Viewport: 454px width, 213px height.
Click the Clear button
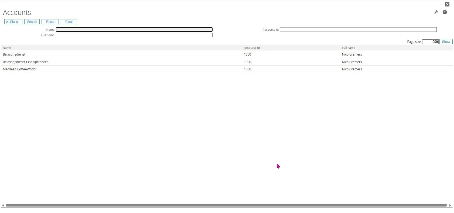pyautogui.click(x=69, y=22)
